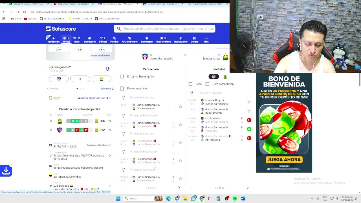The width and height of the screenshot is (361, 203).
Task: Enable the En Junior Barranquilla checkbox
Action: (122, 76)
